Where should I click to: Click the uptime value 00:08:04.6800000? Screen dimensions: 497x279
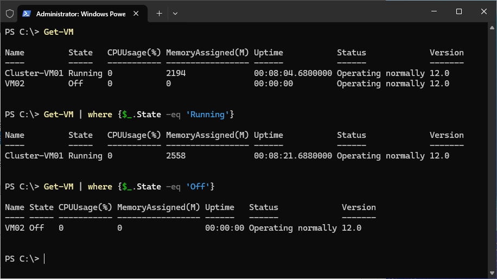click(x=292, y=73)
